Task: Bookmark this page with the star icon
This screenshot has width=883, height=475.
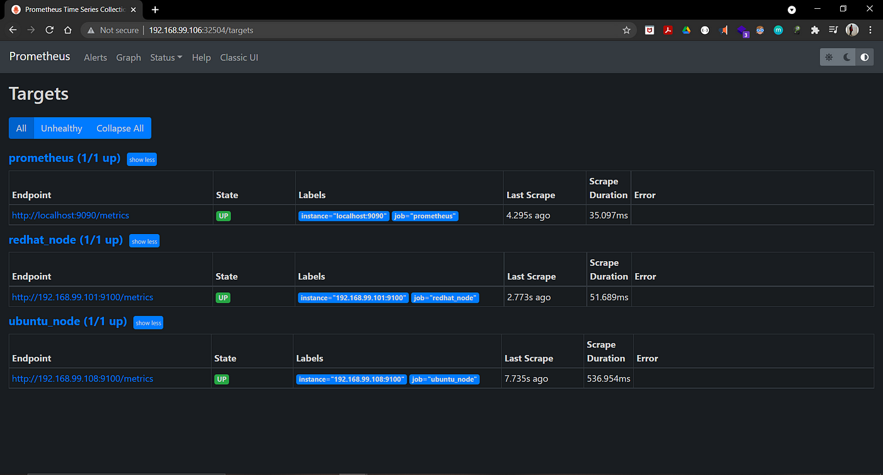Action: click(x=626, y=30)
